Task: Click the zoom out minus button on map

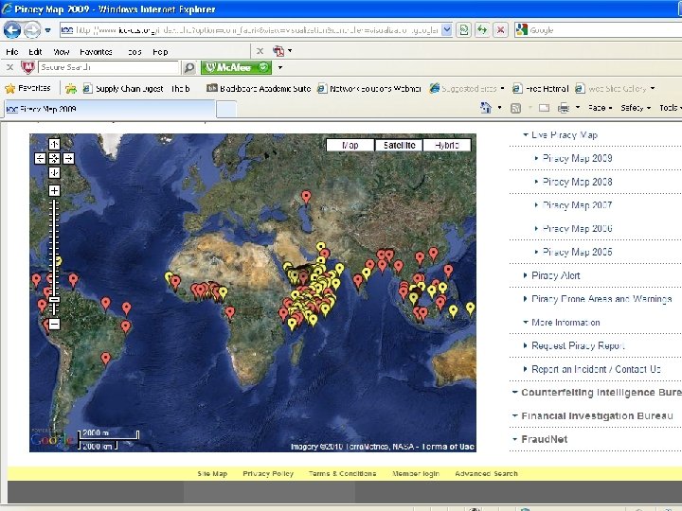Action: (x=55, y=324)
